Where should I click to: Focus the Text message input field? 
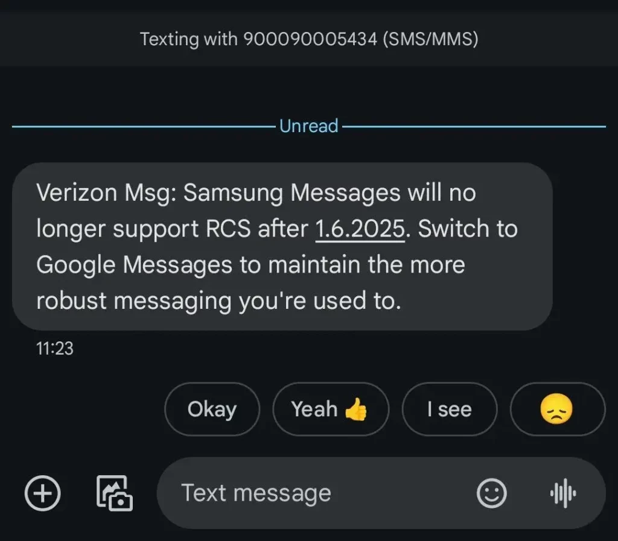315,493
